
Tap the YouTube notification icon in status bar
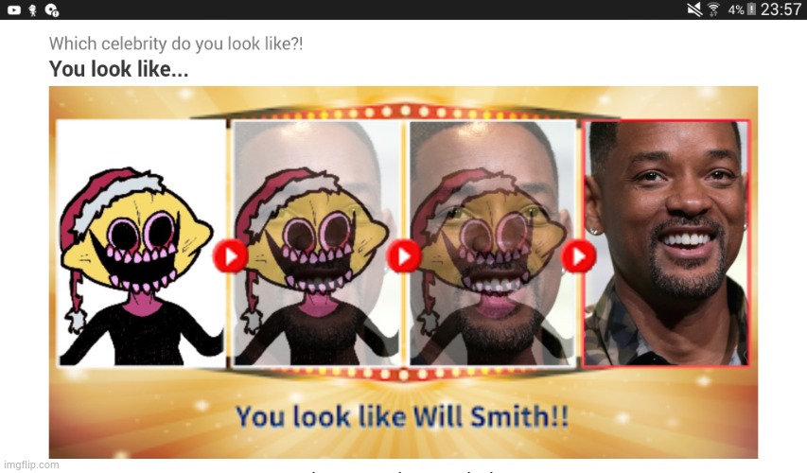[14, 9]
